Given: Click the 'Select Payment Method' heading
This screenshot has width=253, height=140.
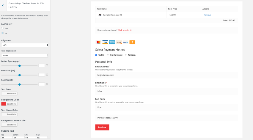Looking at the screenshot, I should (110, 50).
